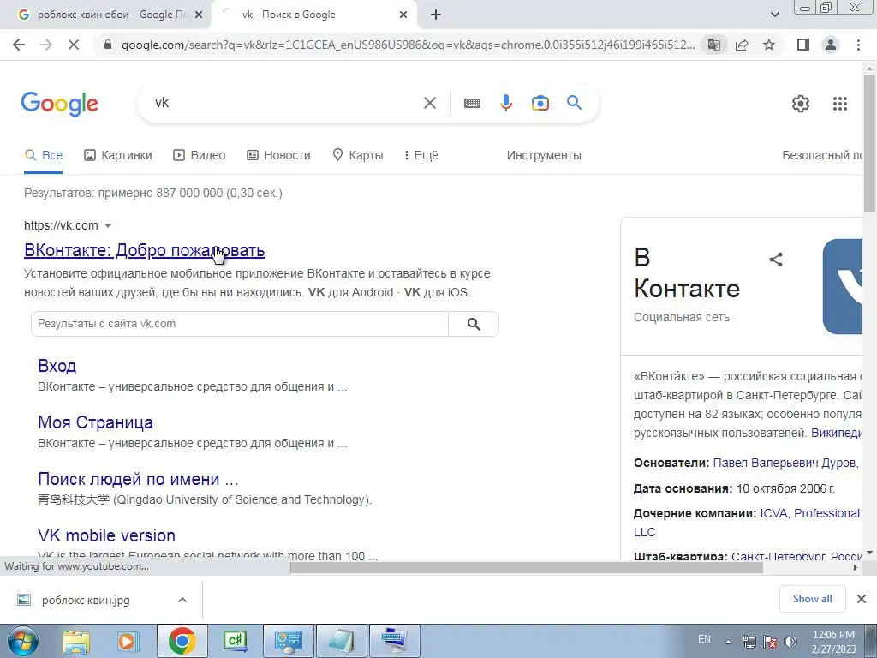Screen dimensions: 877x658
Task: Open the ВКонтакте logo thumbnail
Action: (x=843, y=286)
